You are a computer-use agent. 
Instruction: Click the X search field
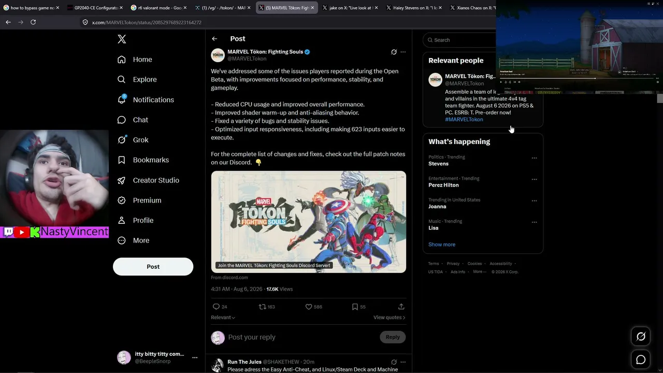(460, 40)
